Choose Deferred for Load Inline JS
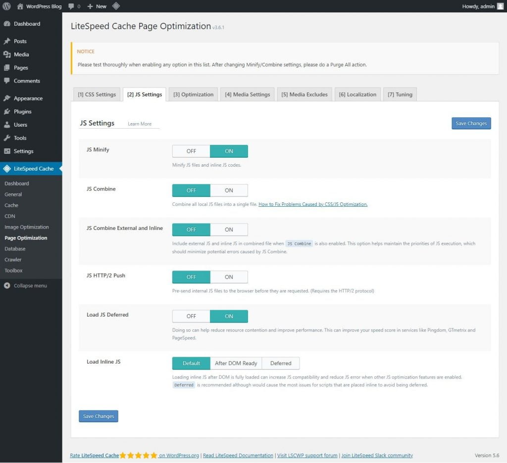 point(281,363)
